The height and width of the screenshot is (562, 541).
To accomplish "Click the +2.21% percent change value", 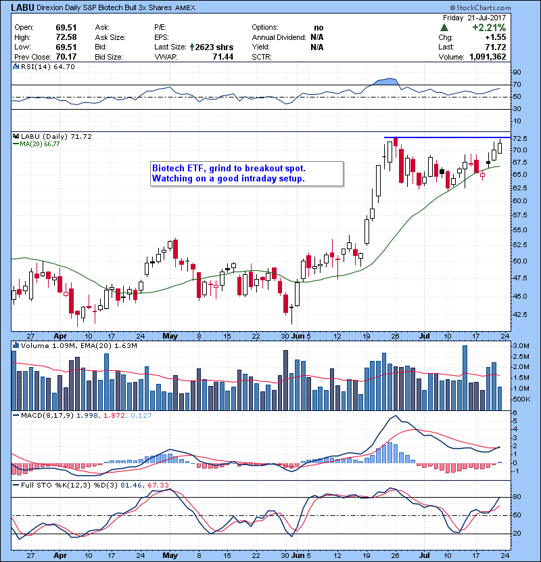I will (x=489, y=28).
